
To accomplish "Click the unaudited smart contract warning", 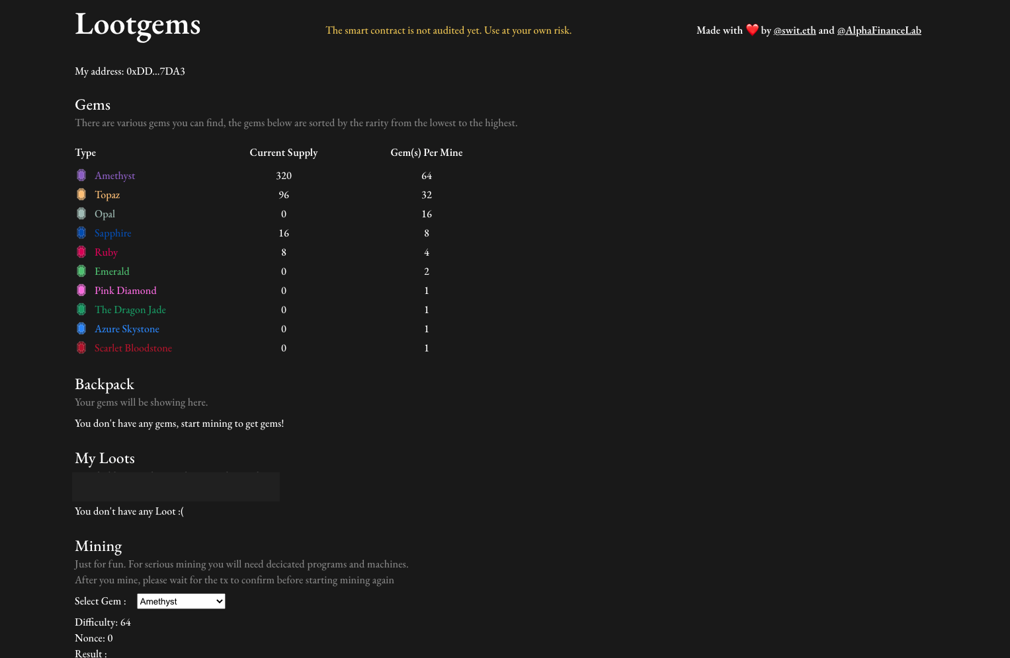I will [x=448, y=30].
